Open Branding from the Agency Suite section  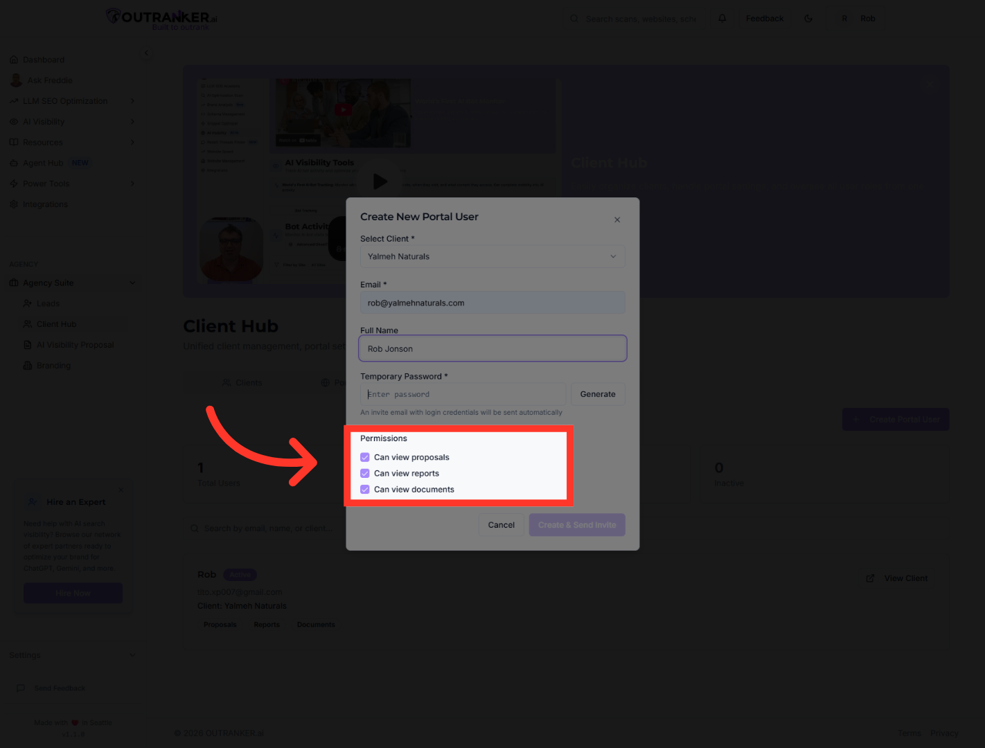click(53, 365)
